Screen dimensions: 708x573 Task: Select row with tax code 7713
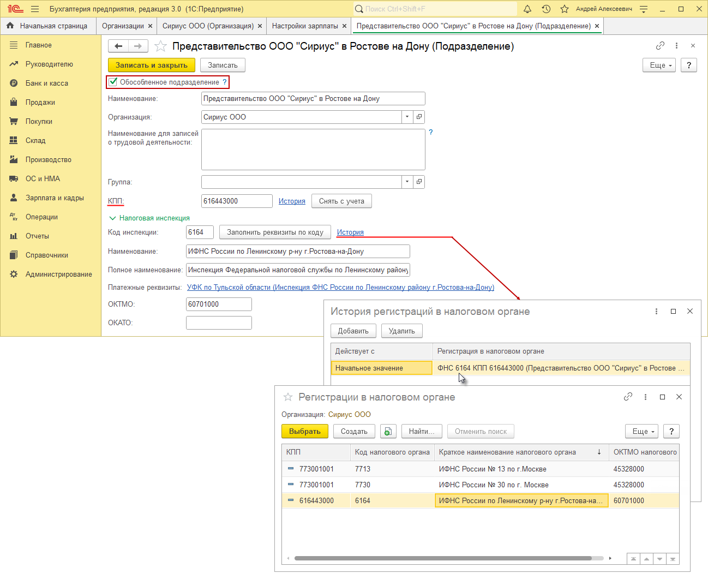click(481, 469)
